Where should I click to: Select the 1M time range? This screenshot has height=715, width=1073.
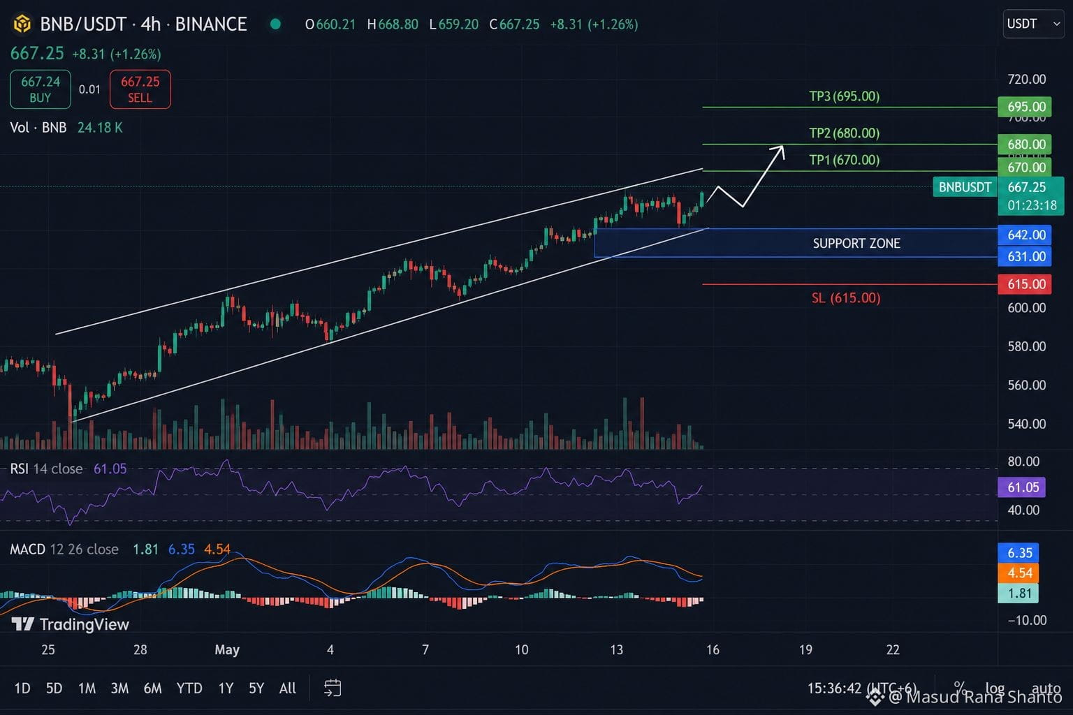click(x=87, y=688)
